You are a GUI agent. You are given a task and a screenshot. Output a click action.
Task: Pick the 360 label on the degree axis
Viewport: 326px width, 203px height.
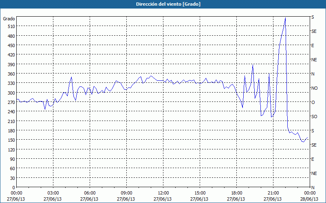click(12, 74)
